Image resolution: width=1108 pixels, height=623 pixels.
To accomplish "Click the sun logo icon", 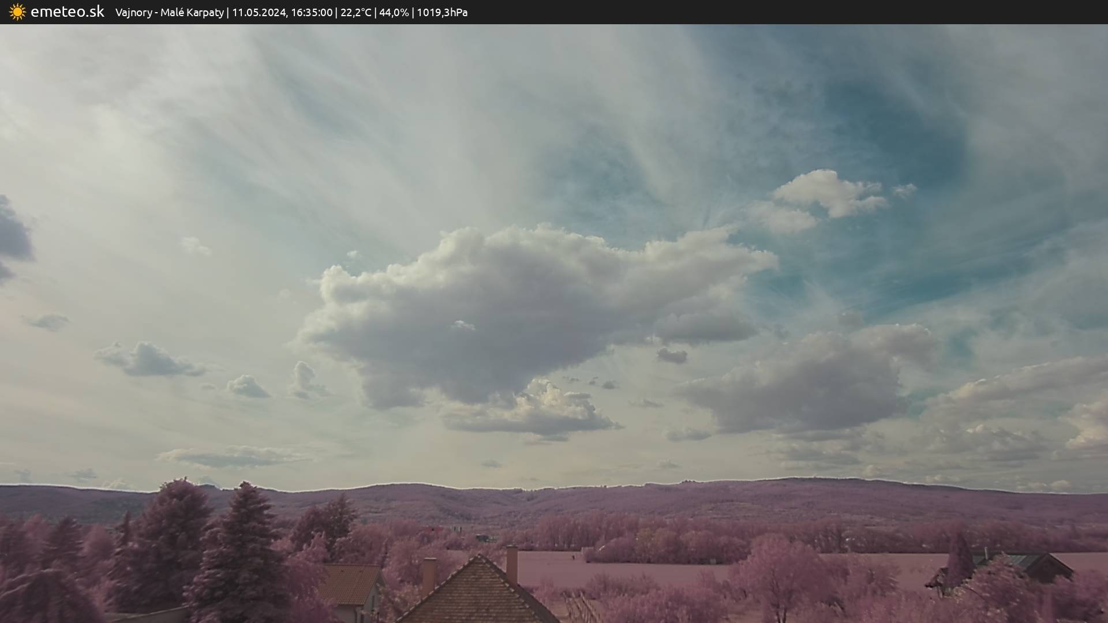I will click(17, 12).
